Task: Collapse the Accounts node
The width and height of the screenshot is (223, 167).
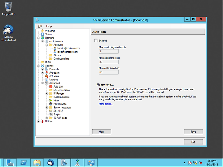Action: [x=47, y=45]
